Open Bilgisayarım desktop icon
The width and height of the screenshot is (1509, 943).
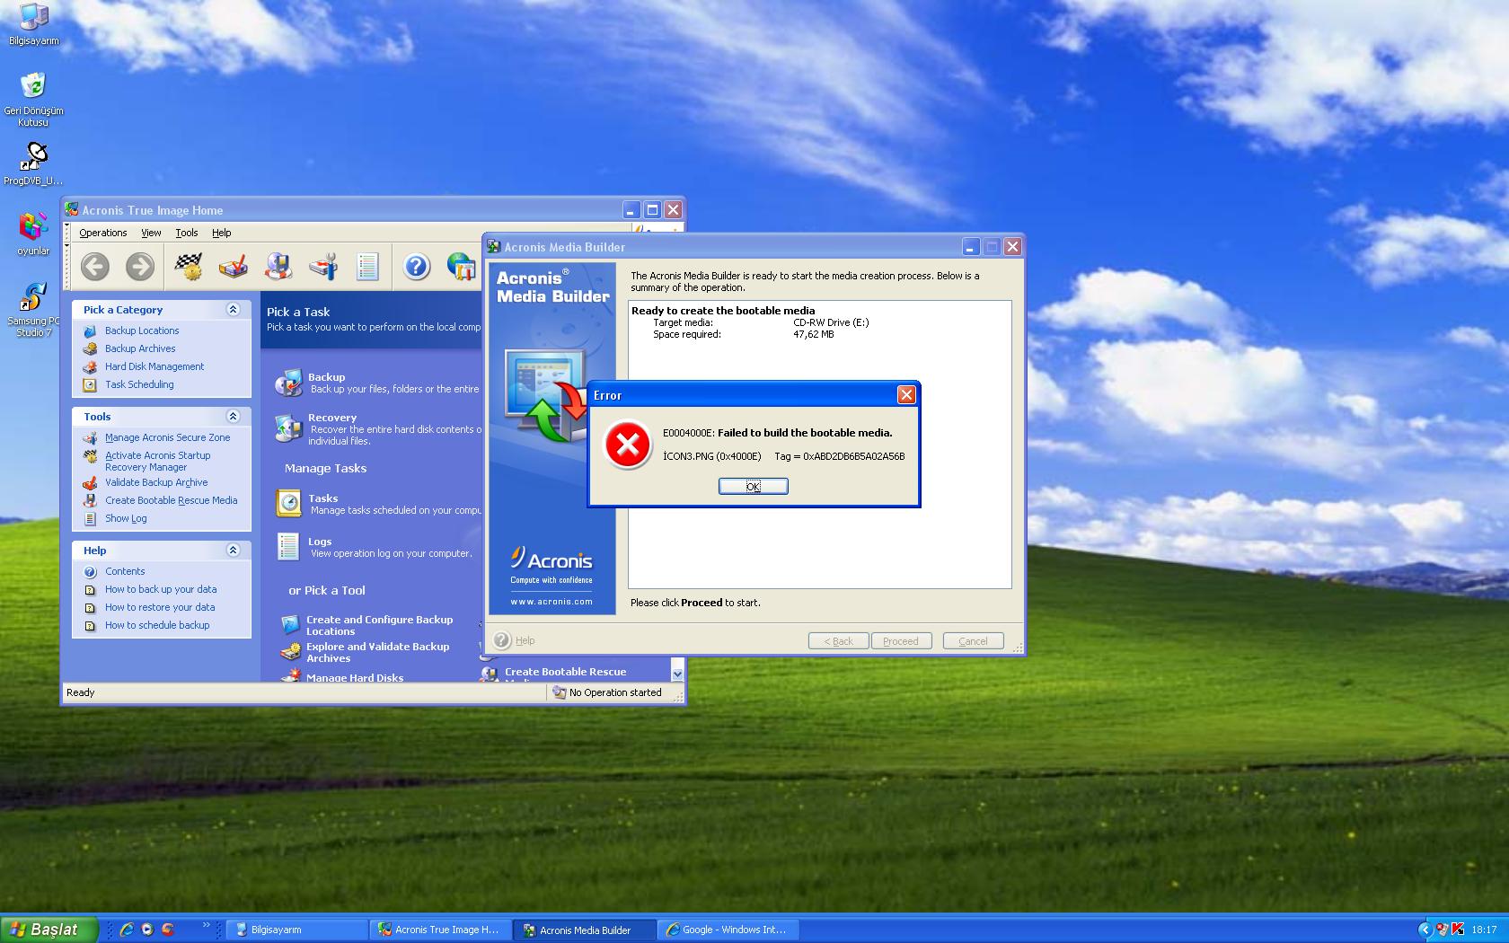(33, 24)
